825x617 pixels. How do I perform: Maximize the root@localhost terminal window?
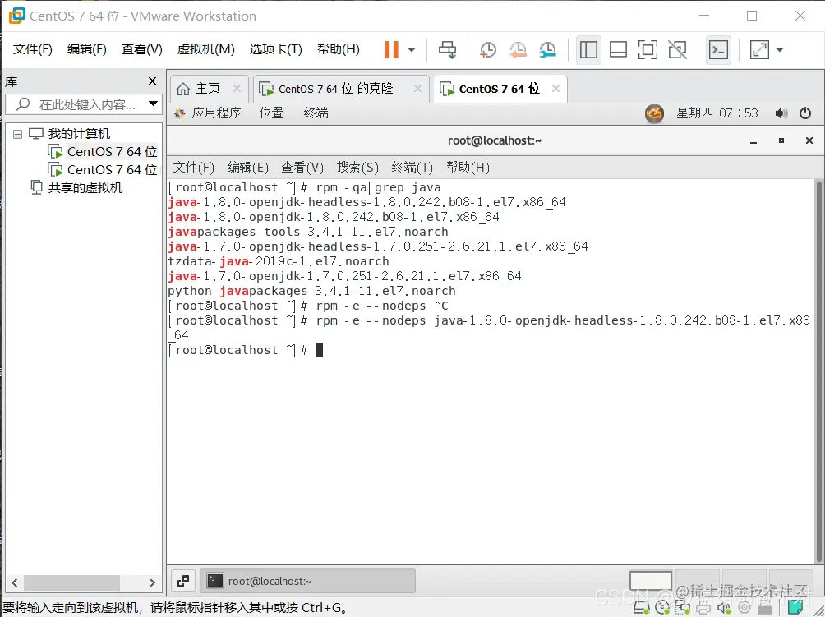(781, 140)
